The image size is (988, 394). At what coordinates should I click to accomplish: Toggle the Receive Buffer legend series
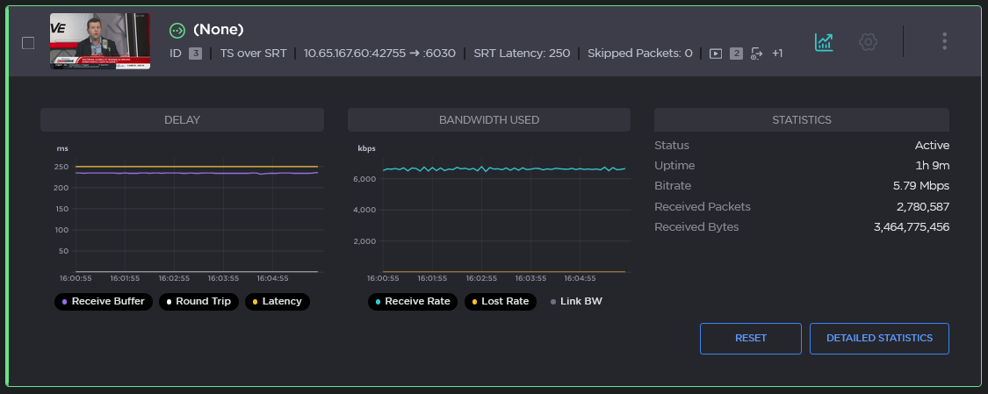click(x=102, y=301)
